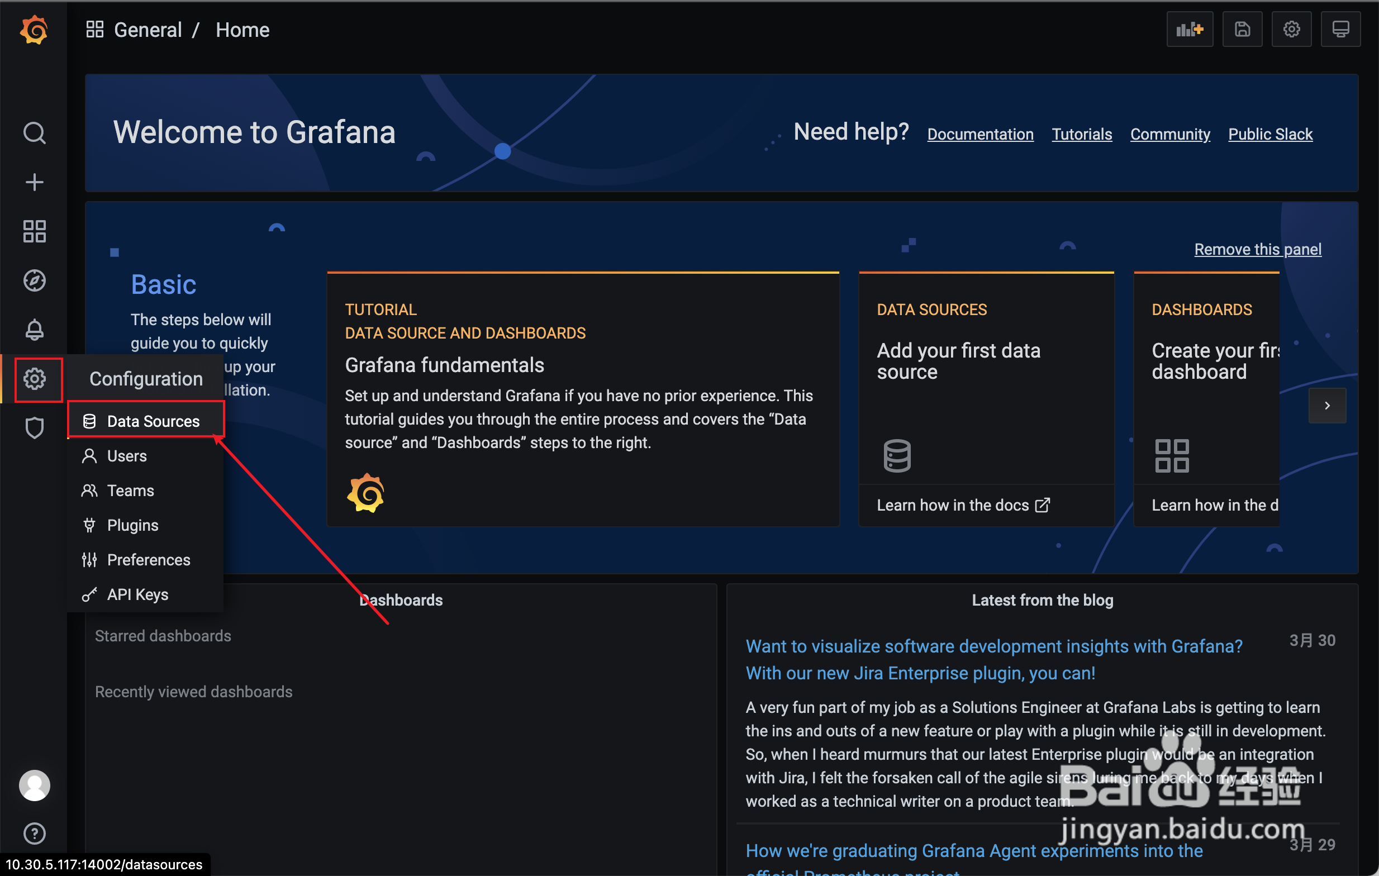Open the Community link
Image resolution: width=1379 pixels, height=876 pixels.
tap(1170, 134)
